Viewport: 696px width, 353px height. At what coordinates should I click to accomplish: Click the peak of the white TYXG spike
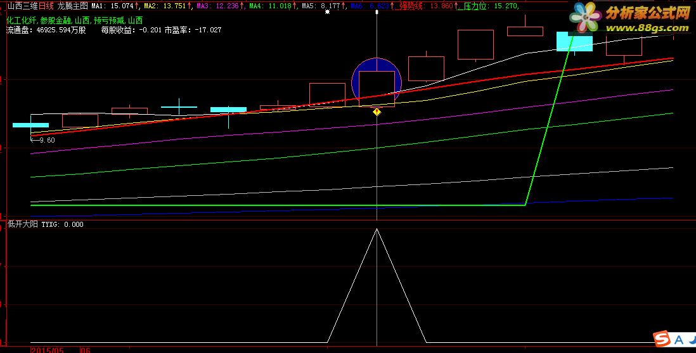(377, 229)
